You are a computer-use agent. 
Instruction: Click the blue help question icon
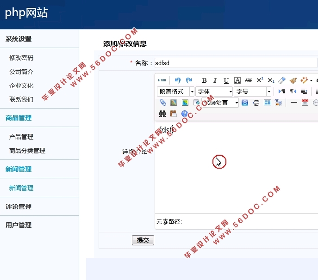tap(185, 114)
